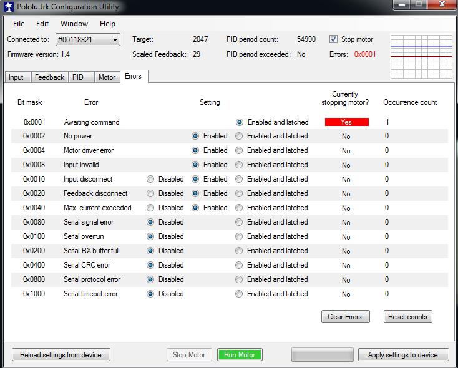This screenshot has width=458, height=368.
Task: Click the Scaled Feedback value 29
Action: [x=197, y=54]
